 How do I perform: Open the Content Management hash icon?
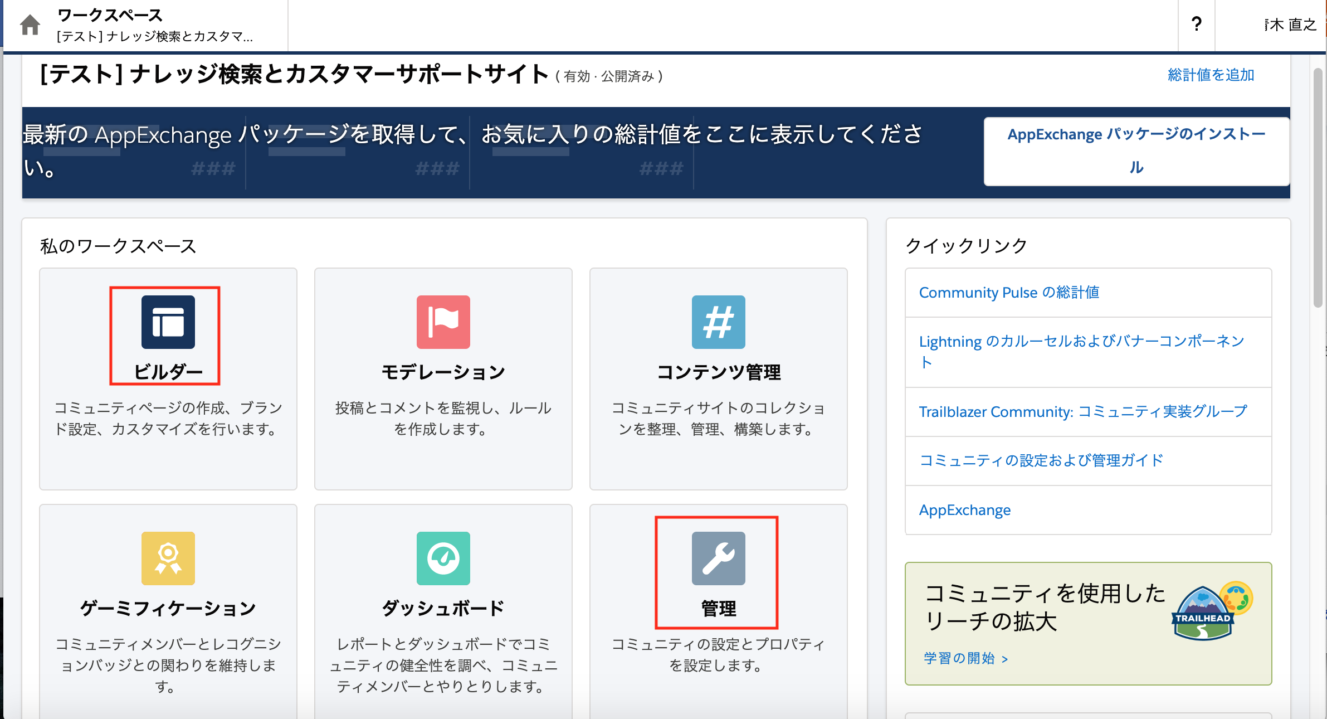click(x=718, y=322)
